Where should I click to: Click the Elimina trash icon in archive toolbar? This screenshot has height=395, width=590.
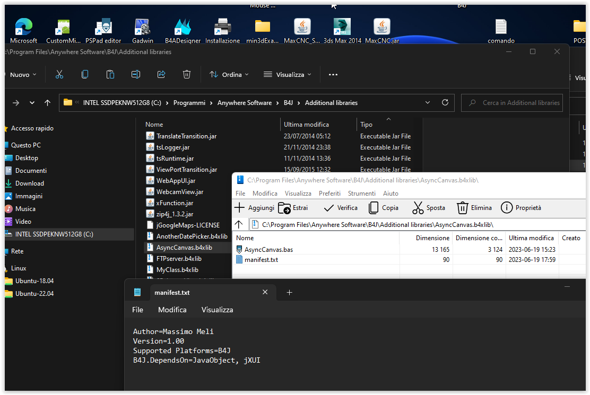(463, 208)
